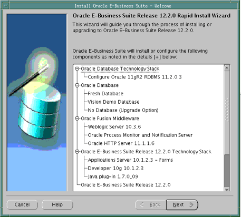Select 'Configure Oracle 11gR2 RDBMS 11.2.0.3'
The image size is (241, 217).
click(134, 77)
